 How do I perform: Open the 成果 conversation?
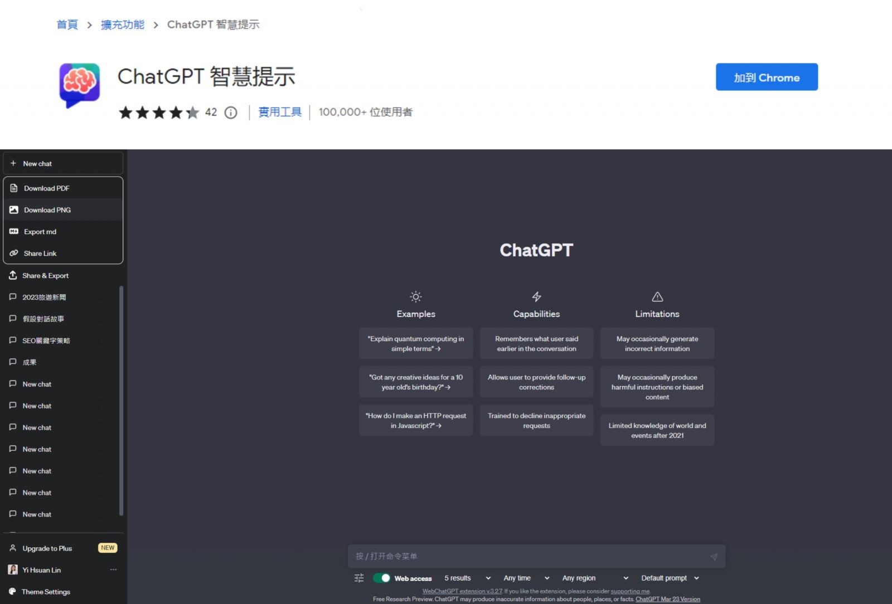click(x=60, y=362)
